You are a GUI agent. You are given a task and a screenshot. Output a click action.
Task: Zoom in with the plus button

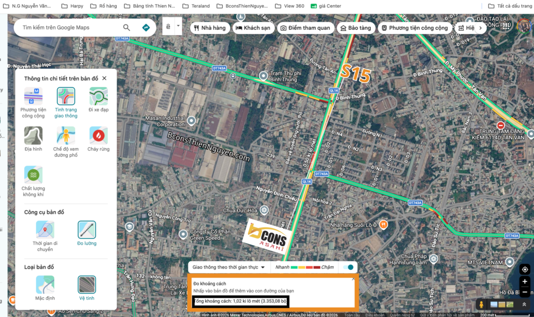pos(525,281)
